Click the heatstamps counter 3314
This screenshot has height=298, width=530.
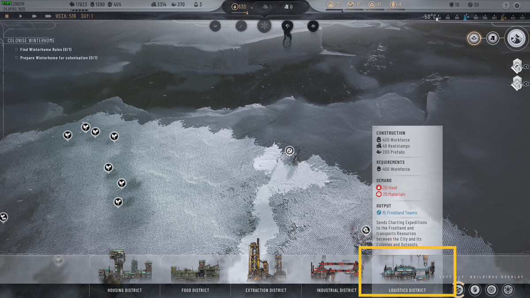pyautogui.click(x=159, y=5)
